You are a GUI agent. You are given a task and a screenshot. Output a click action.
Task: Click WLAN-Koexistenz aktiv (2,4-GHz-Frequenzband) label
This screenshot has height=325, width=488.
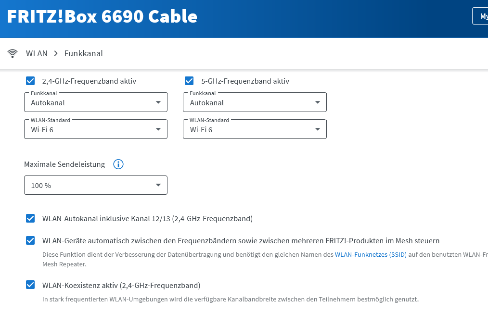point(121,286)
